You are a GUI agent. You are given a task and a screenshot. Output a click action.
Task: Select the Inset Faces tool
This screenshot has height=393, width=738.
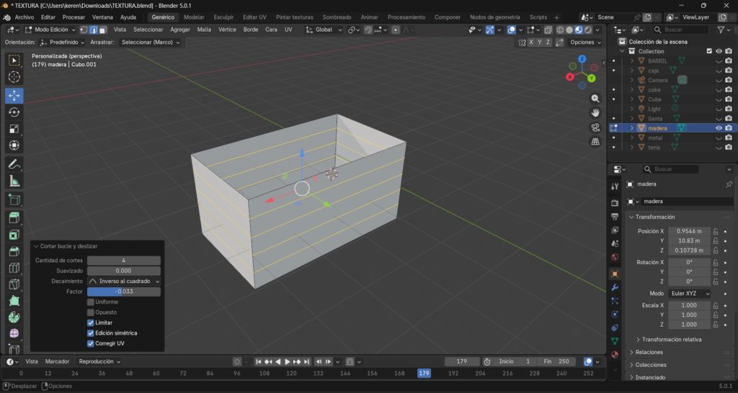(14, 235)
